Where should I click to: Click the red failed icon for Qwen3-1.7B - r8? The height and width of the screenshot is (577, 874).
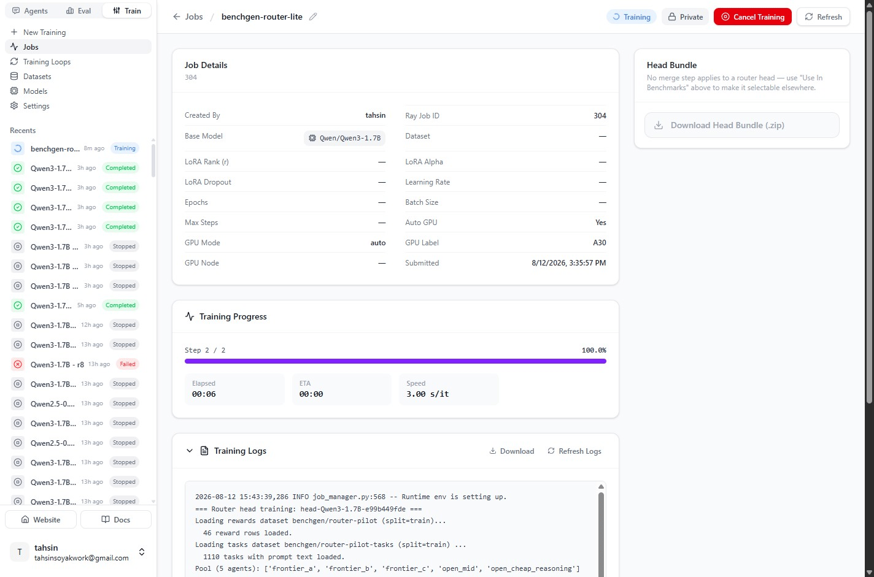(18, 364)
